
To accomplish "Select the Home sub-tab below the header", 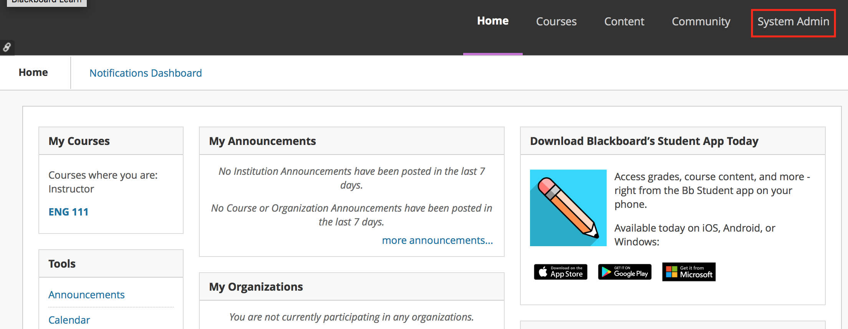I will coord(33,72).
